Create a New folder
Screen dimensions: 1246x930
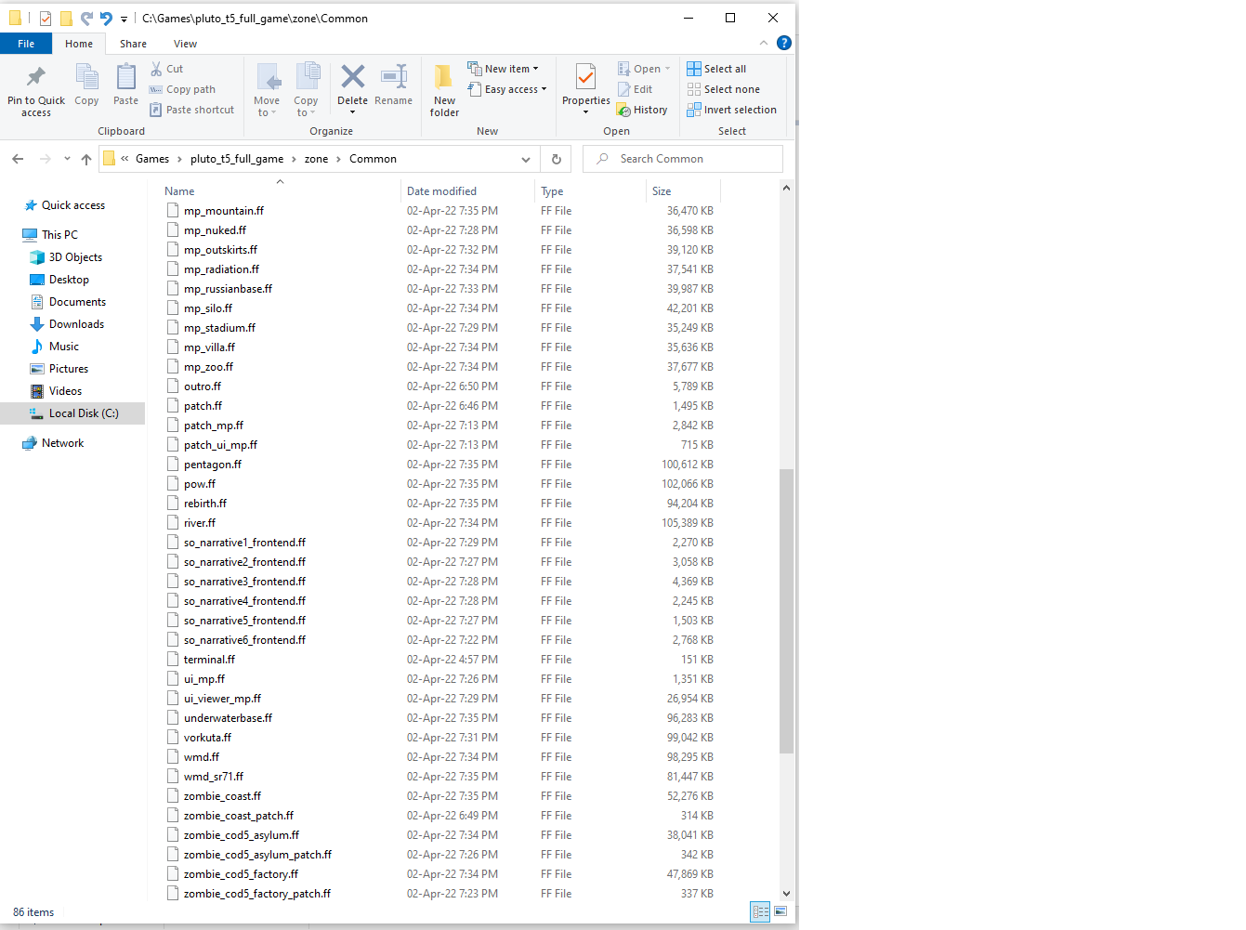(444, 90)
